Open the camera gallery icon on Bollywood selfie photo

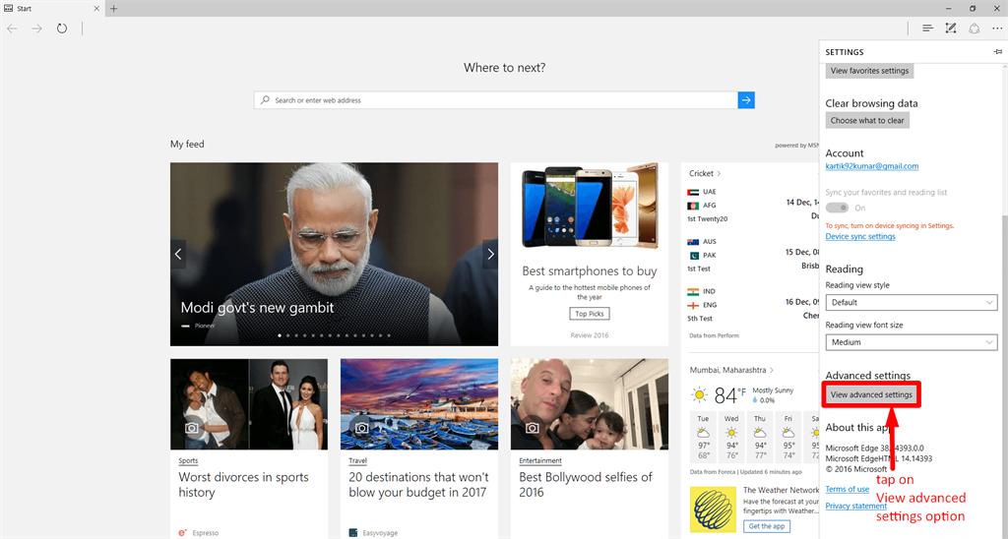pyautogui.click(x=533, y=427)
